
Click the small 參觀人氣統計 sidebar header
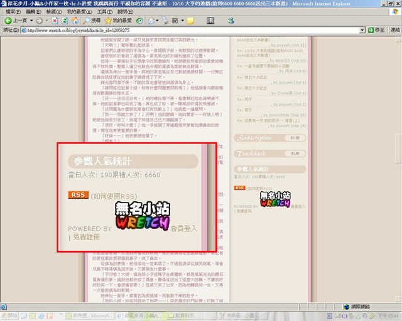[269, 169]
